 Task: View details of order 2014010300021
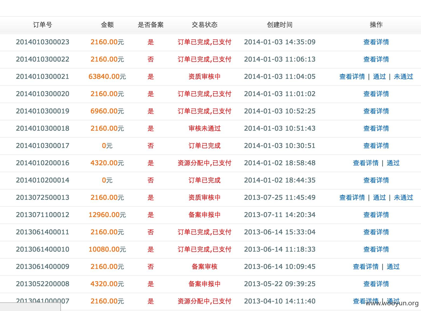point(352,77)
